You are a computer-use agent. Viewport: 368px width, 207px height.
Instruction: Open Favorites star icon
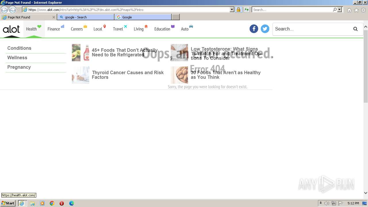(356, 10)
